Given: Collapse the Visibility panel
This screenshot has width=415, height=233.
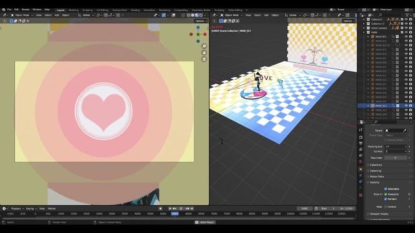Looking at the screenshot, I should point(375,183).
